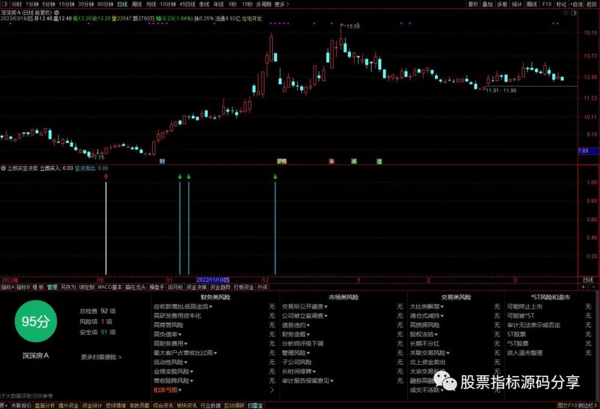Click the first green sell arrow in November

(x=180, y=176)
